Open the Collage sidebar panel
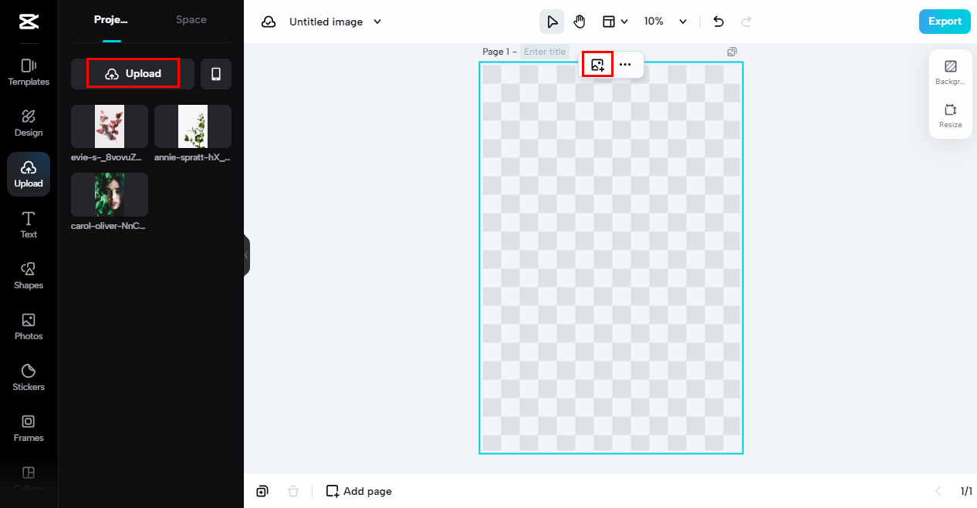Viewport: 977px width, 508px height. click(29, 478)
